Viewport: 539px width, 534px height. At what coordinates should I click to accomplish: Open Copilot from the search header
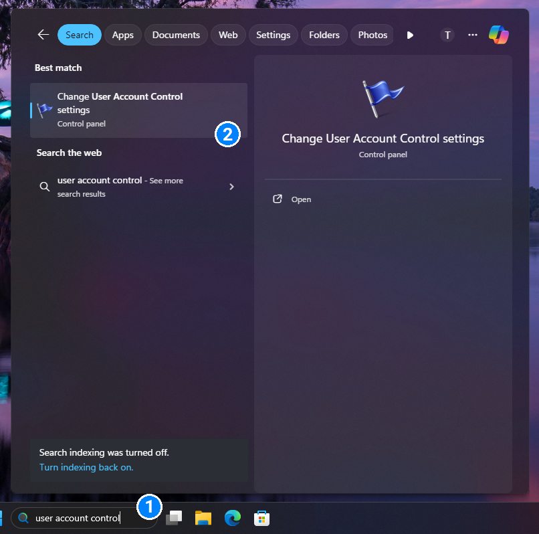click(x=498, y=35)
